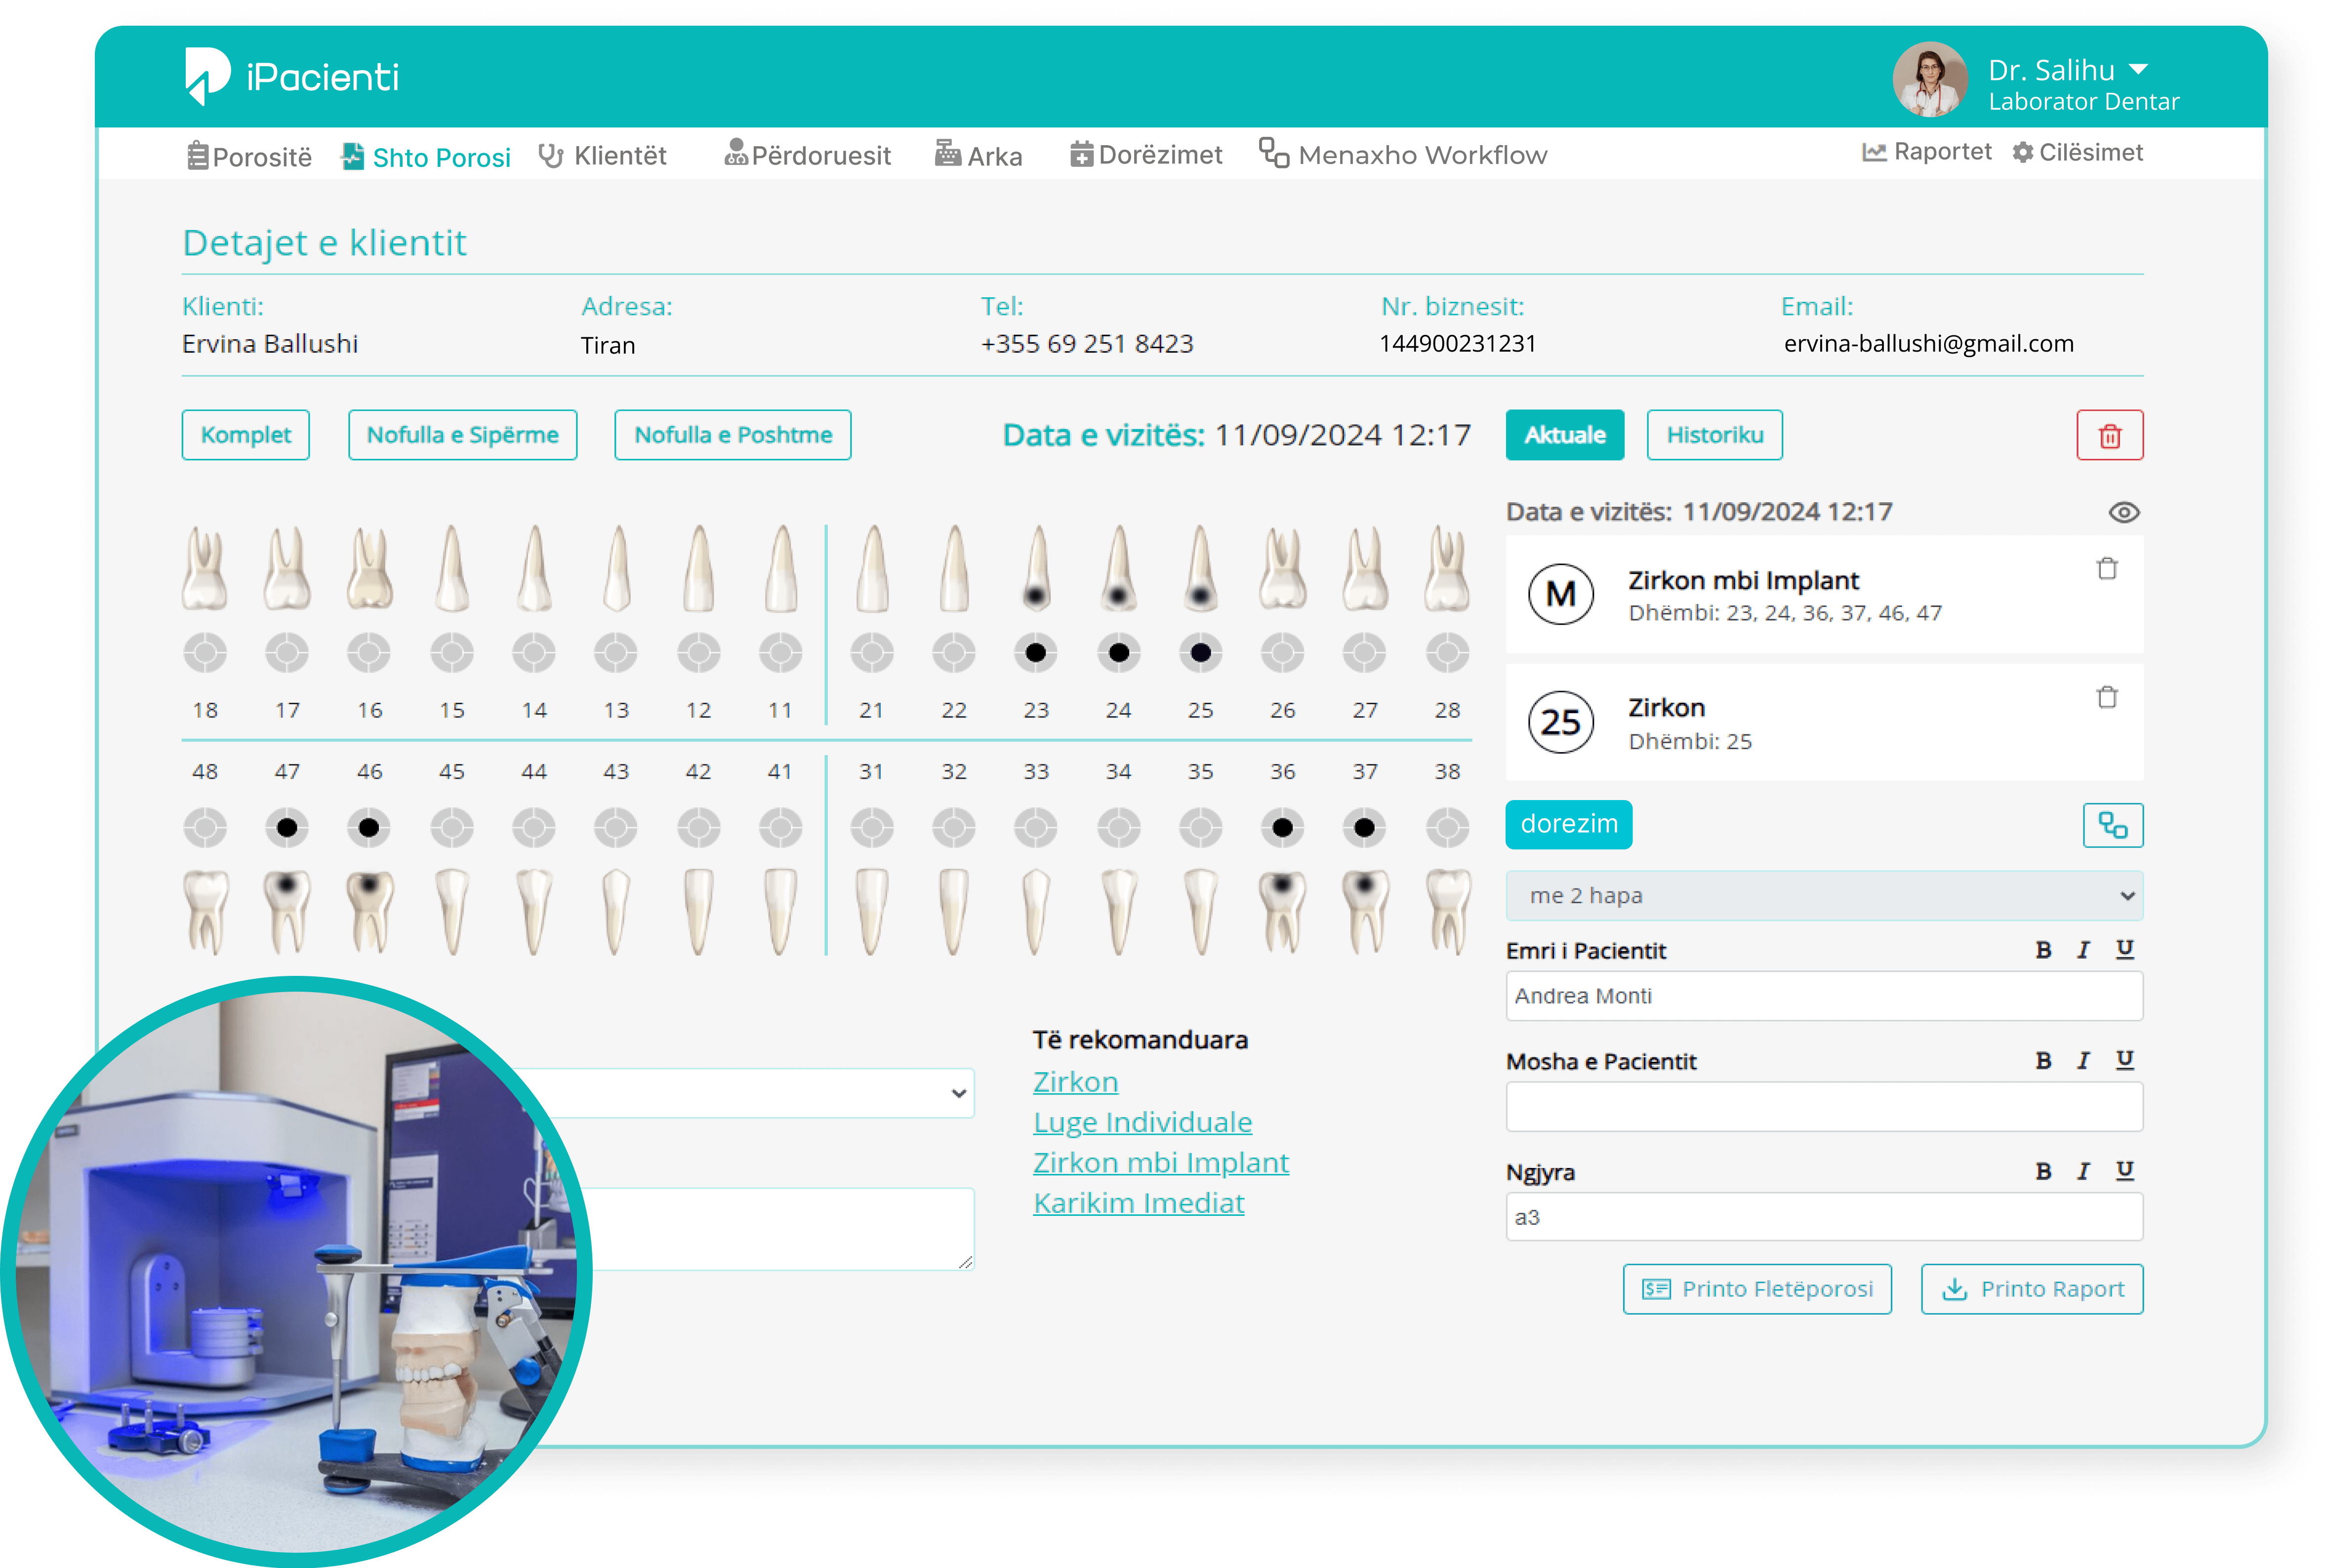Select tooth 38 image
The image size is (2326, 1568).
[x=1447, y=912]
